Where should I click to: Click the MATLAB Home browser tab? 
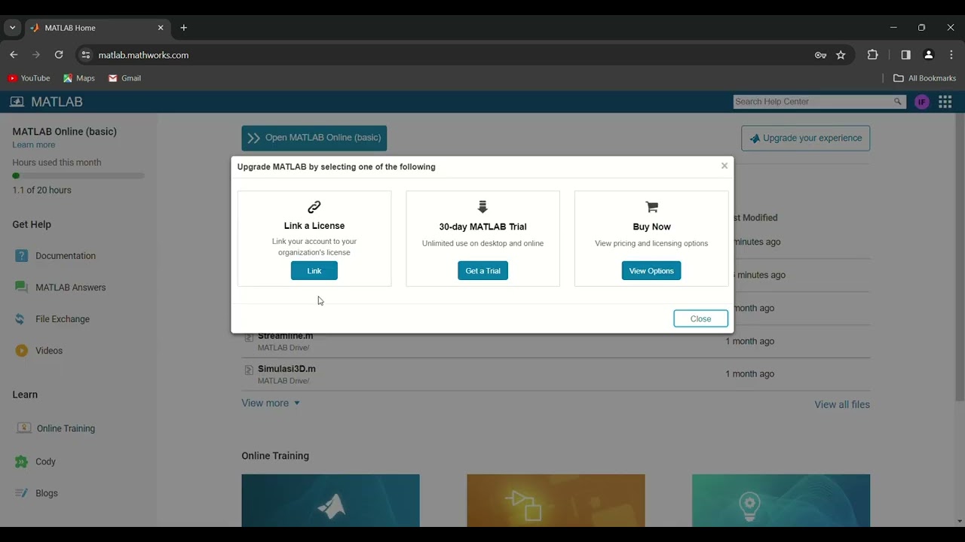[x=96, y=28]
